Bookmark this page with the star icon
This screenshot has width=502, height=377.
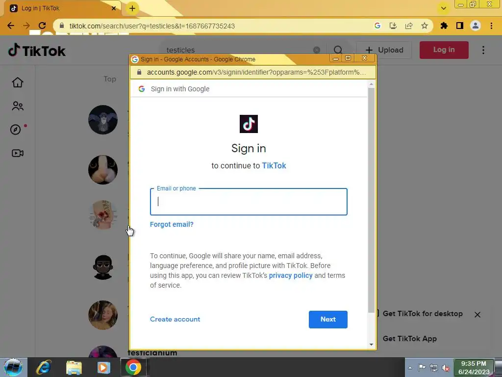click(425, 26)
